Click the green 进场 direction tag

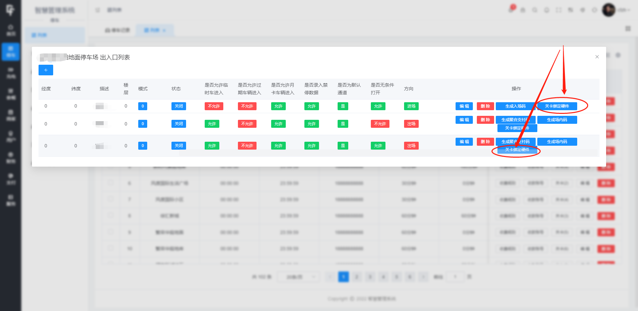[411, 106]
